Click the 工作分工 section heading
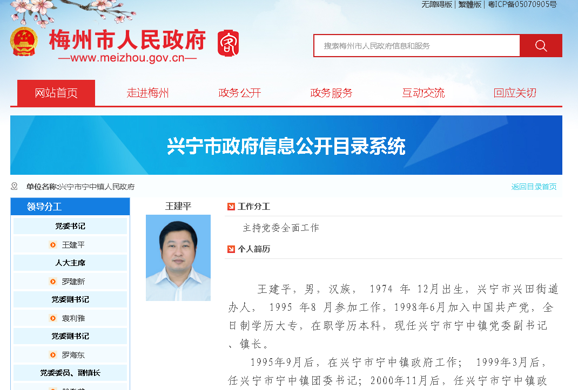578x390 pixels. [x=254, y=207]
